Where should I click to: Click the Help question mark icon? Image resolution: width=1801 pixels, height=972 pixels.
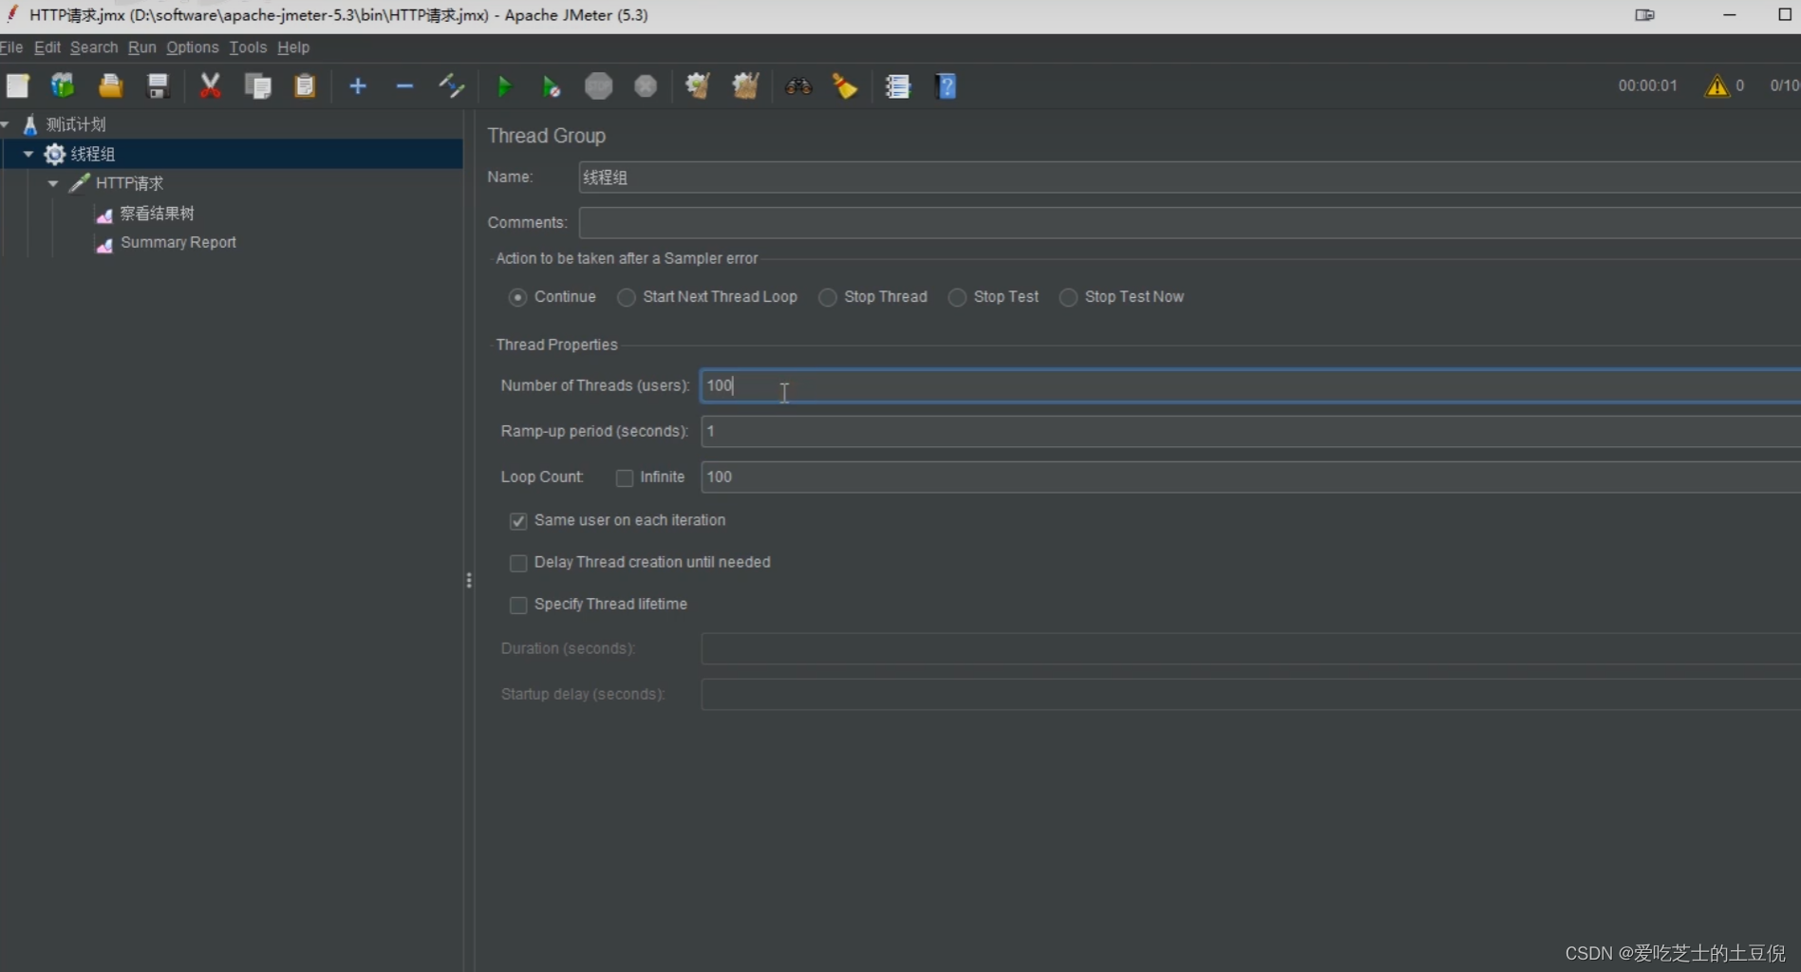pyautogui.click(x=946, y=86)
